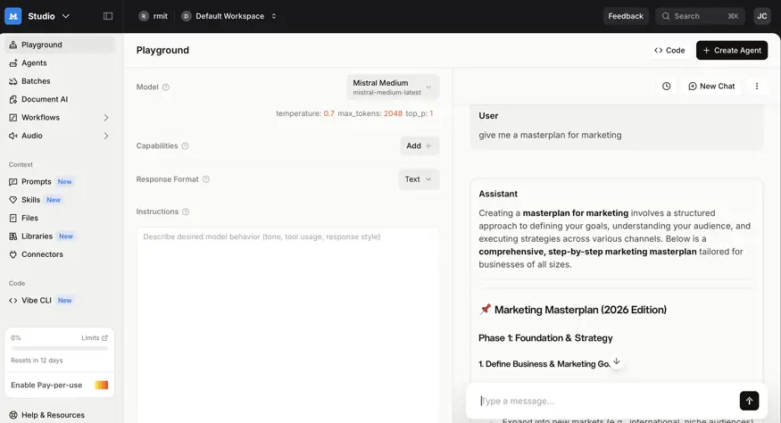Start a New Chat

pyautogui.click(x=711, y=87)
